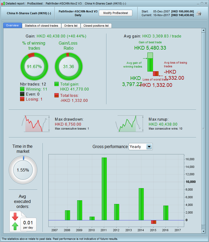This screenshot has width=209, height=242.
Task: Click the green Total gain legend square
Action: tap(57, 84)
